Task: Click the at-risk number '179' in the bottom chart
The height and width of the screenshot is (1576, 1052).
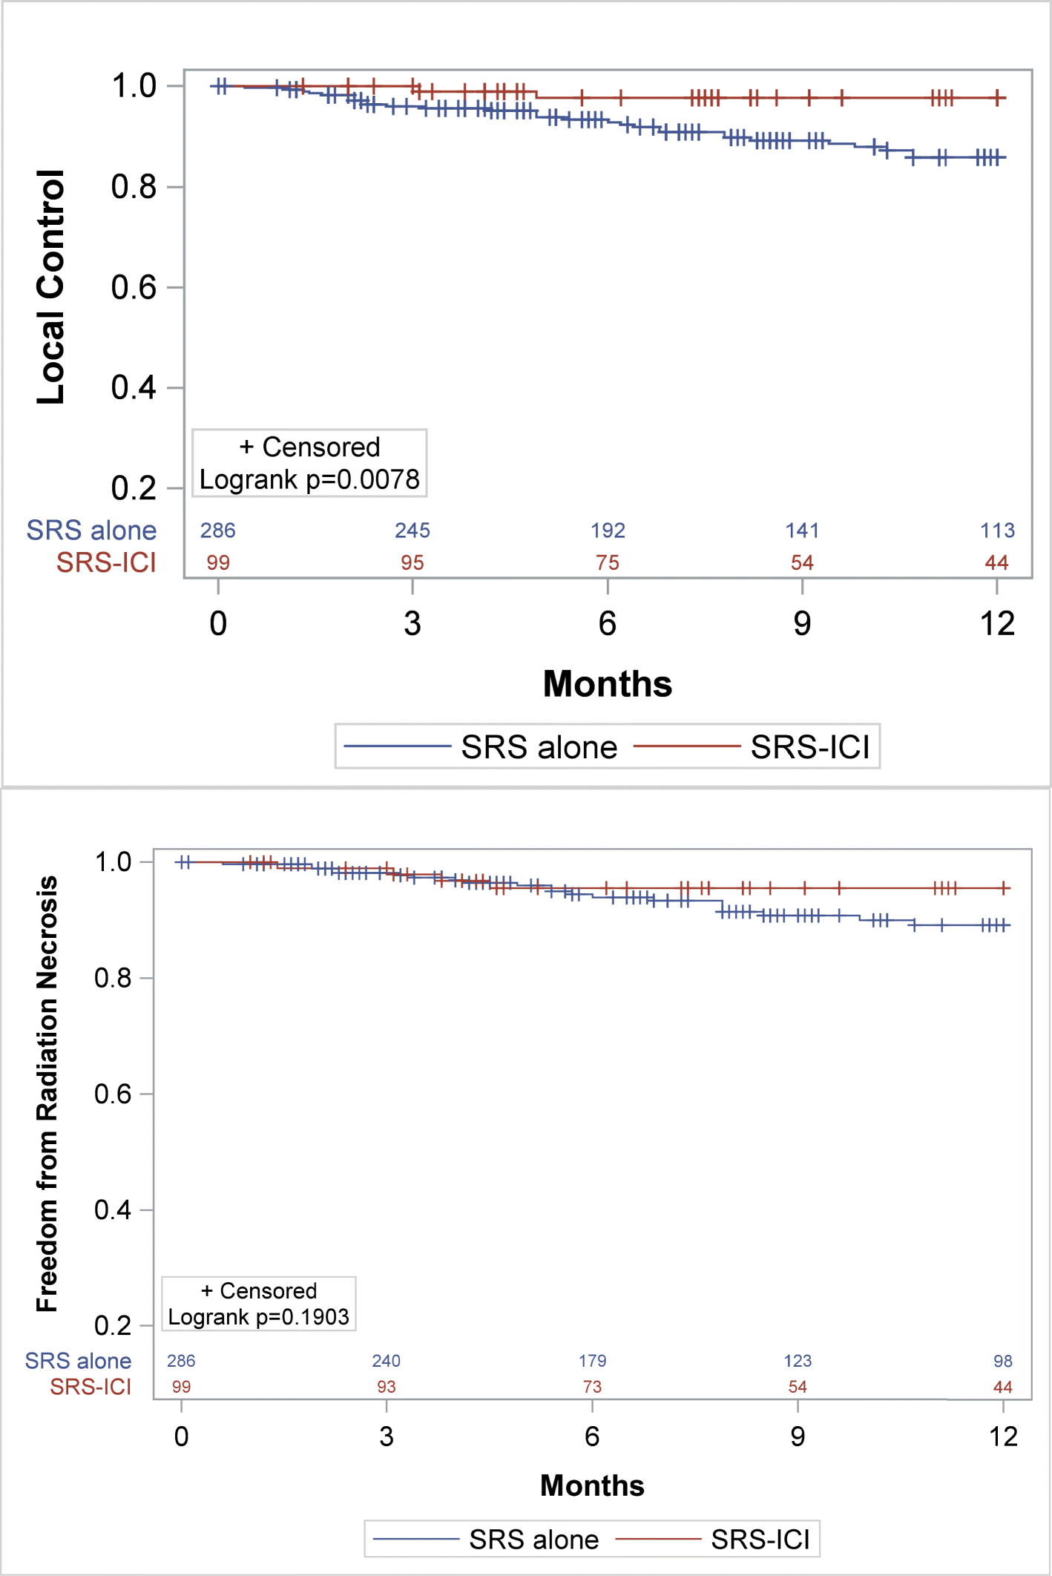Action: [x=592, y=1361]
